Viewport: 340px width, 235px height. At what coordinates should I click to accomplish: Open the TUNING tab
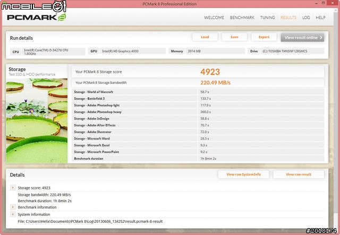coord(267,18)
